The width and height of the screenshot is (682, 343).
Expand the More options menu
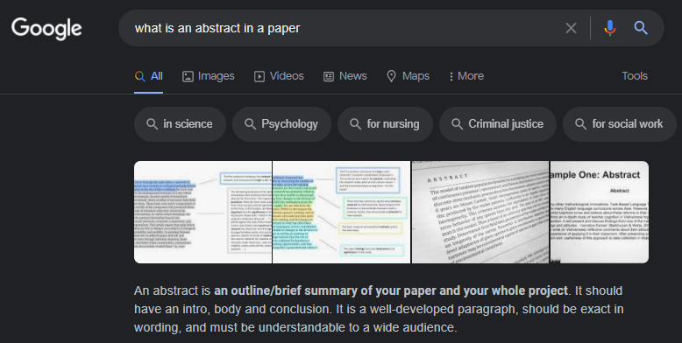pos(466,76)
